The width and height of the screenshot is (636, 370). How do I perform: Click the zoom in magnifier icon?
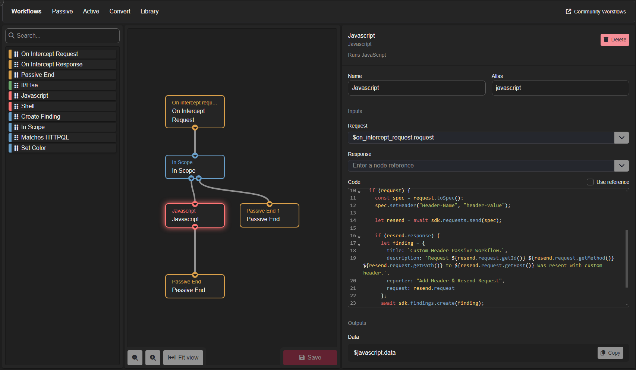coord(153,357)
